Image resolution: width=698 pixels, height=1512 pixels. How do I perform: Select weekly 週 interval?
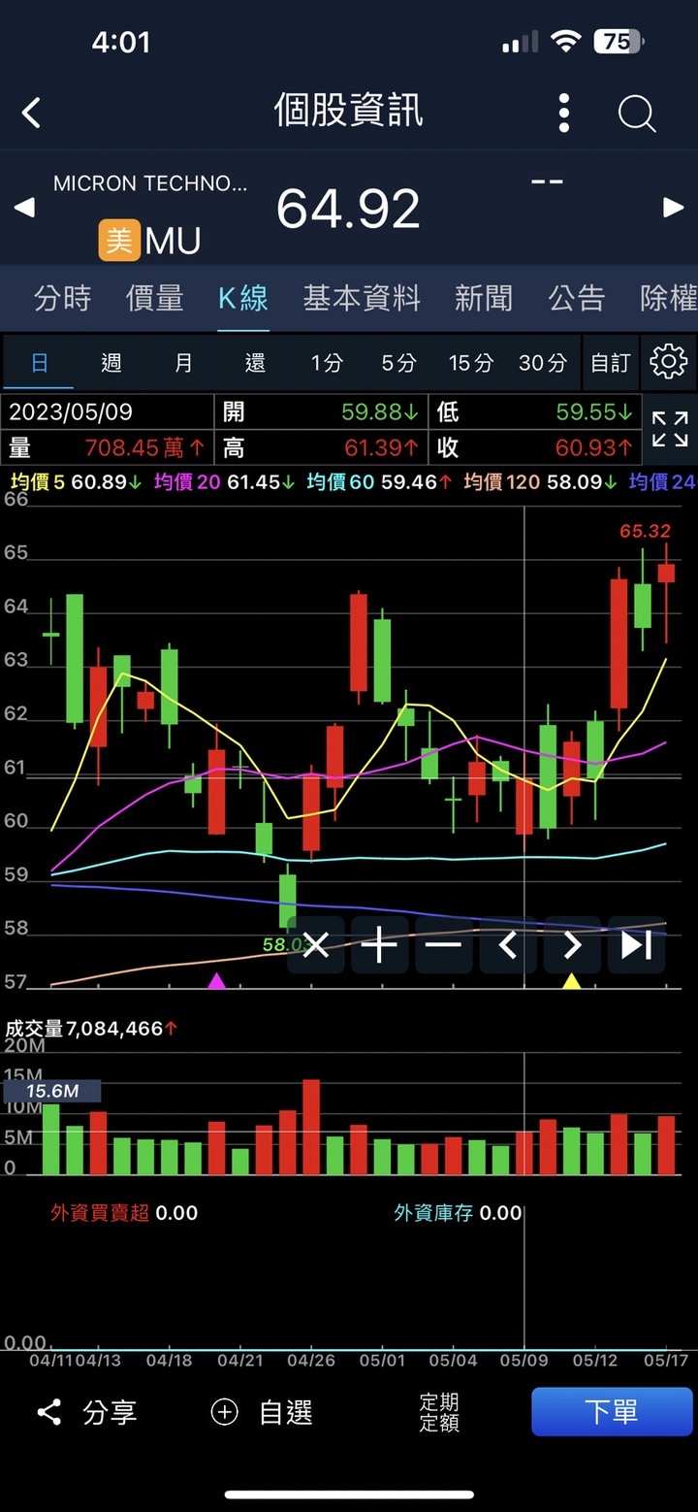[x=111, y=363]
